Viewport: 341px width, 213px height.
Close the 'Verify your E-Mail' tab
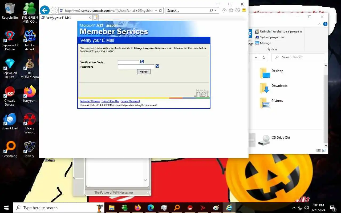[x=90, y=18]
